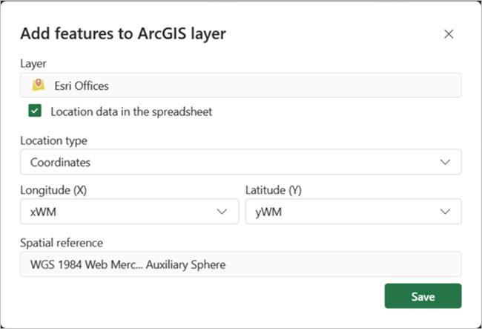Expand the Longitude (X) chevron arrow
This screenshot has width=482, height=329.
(x=221, y=212)
